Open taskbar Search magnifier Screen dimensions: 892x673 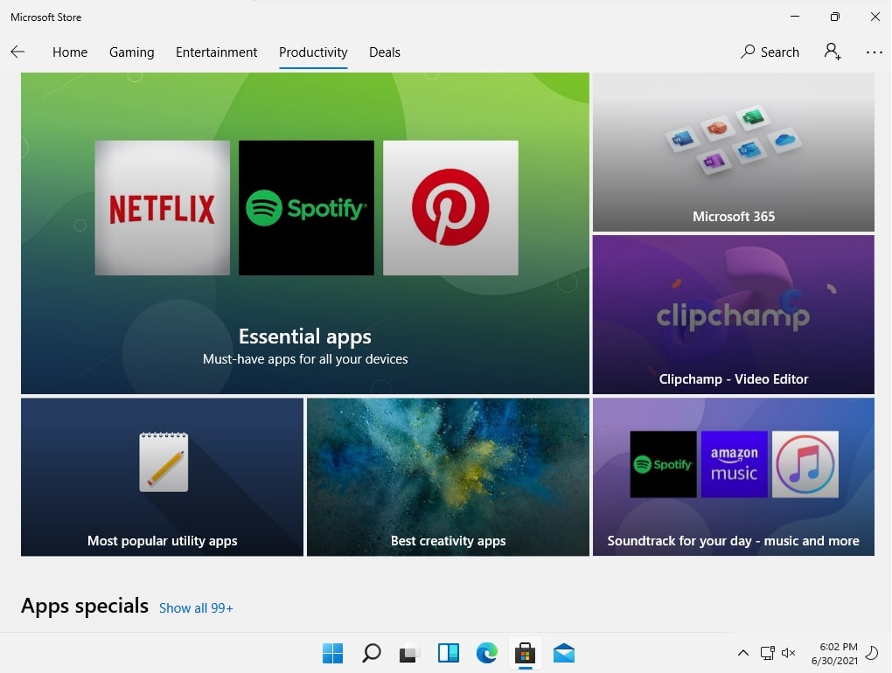372,653
